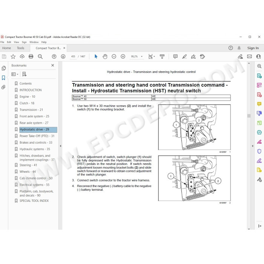
Task: Click the page number field showing 455
Action: (x=73, y=57)
